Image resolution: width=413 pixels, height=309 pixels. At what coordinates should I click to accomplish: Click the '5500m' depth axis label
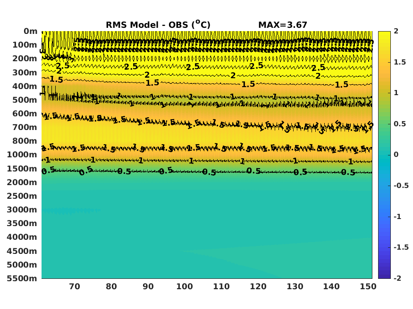[22, 278]
